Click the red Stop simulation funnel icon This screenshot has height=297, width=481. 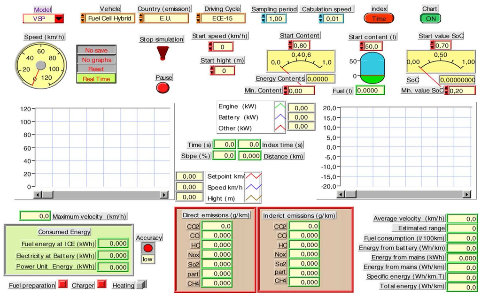pos(162,53)
